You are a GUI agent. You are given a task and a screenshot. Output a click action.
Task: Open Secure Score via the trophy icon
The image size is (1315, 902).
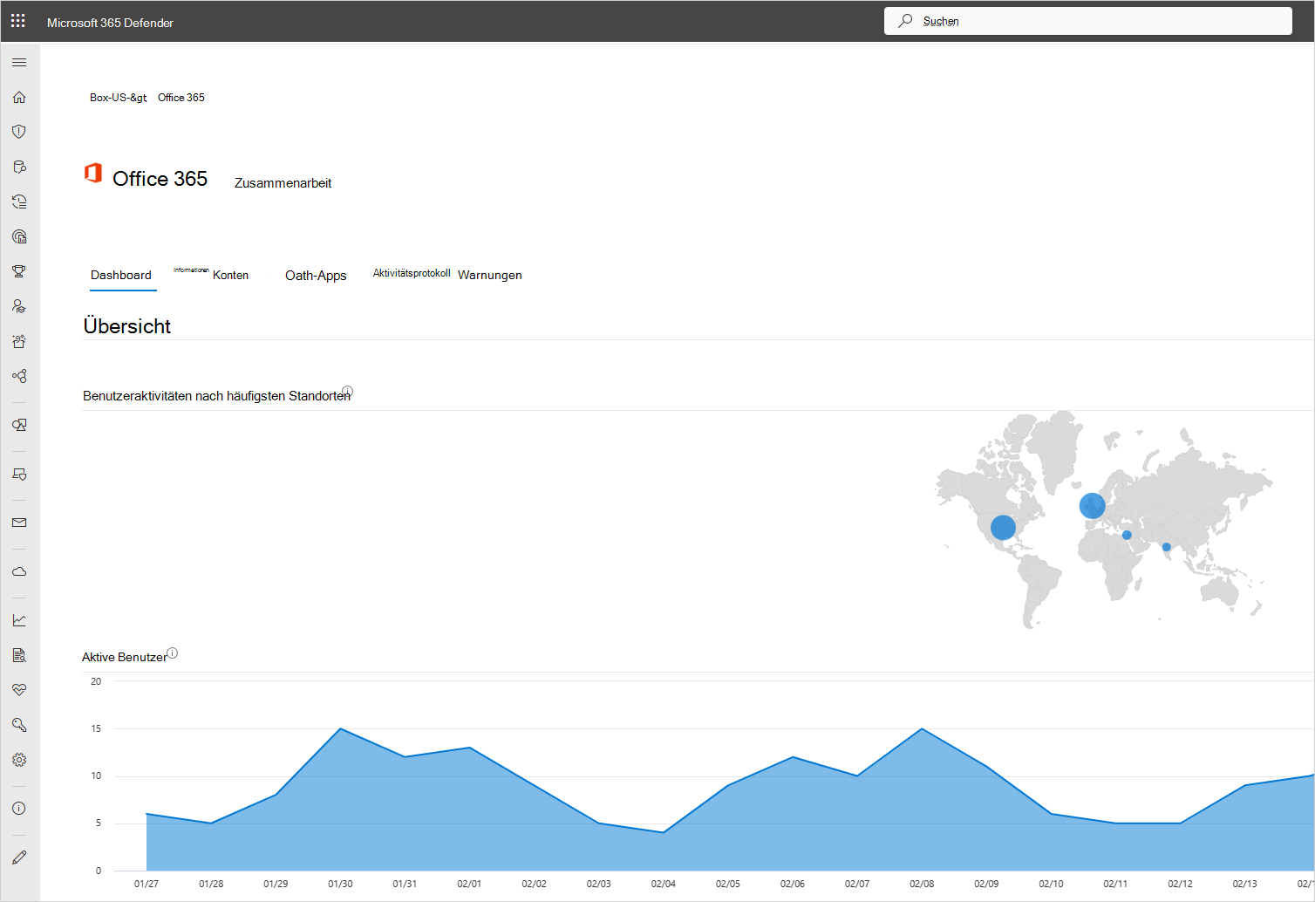18,270
